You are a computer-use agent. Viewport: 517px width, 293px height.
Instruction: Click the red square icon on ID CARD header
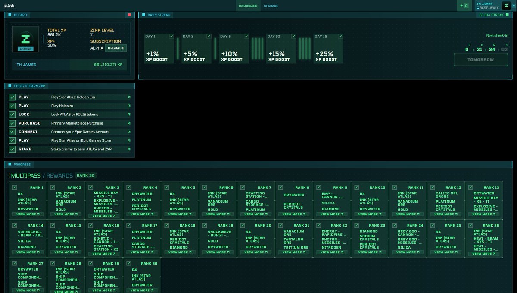click(129, 15)
